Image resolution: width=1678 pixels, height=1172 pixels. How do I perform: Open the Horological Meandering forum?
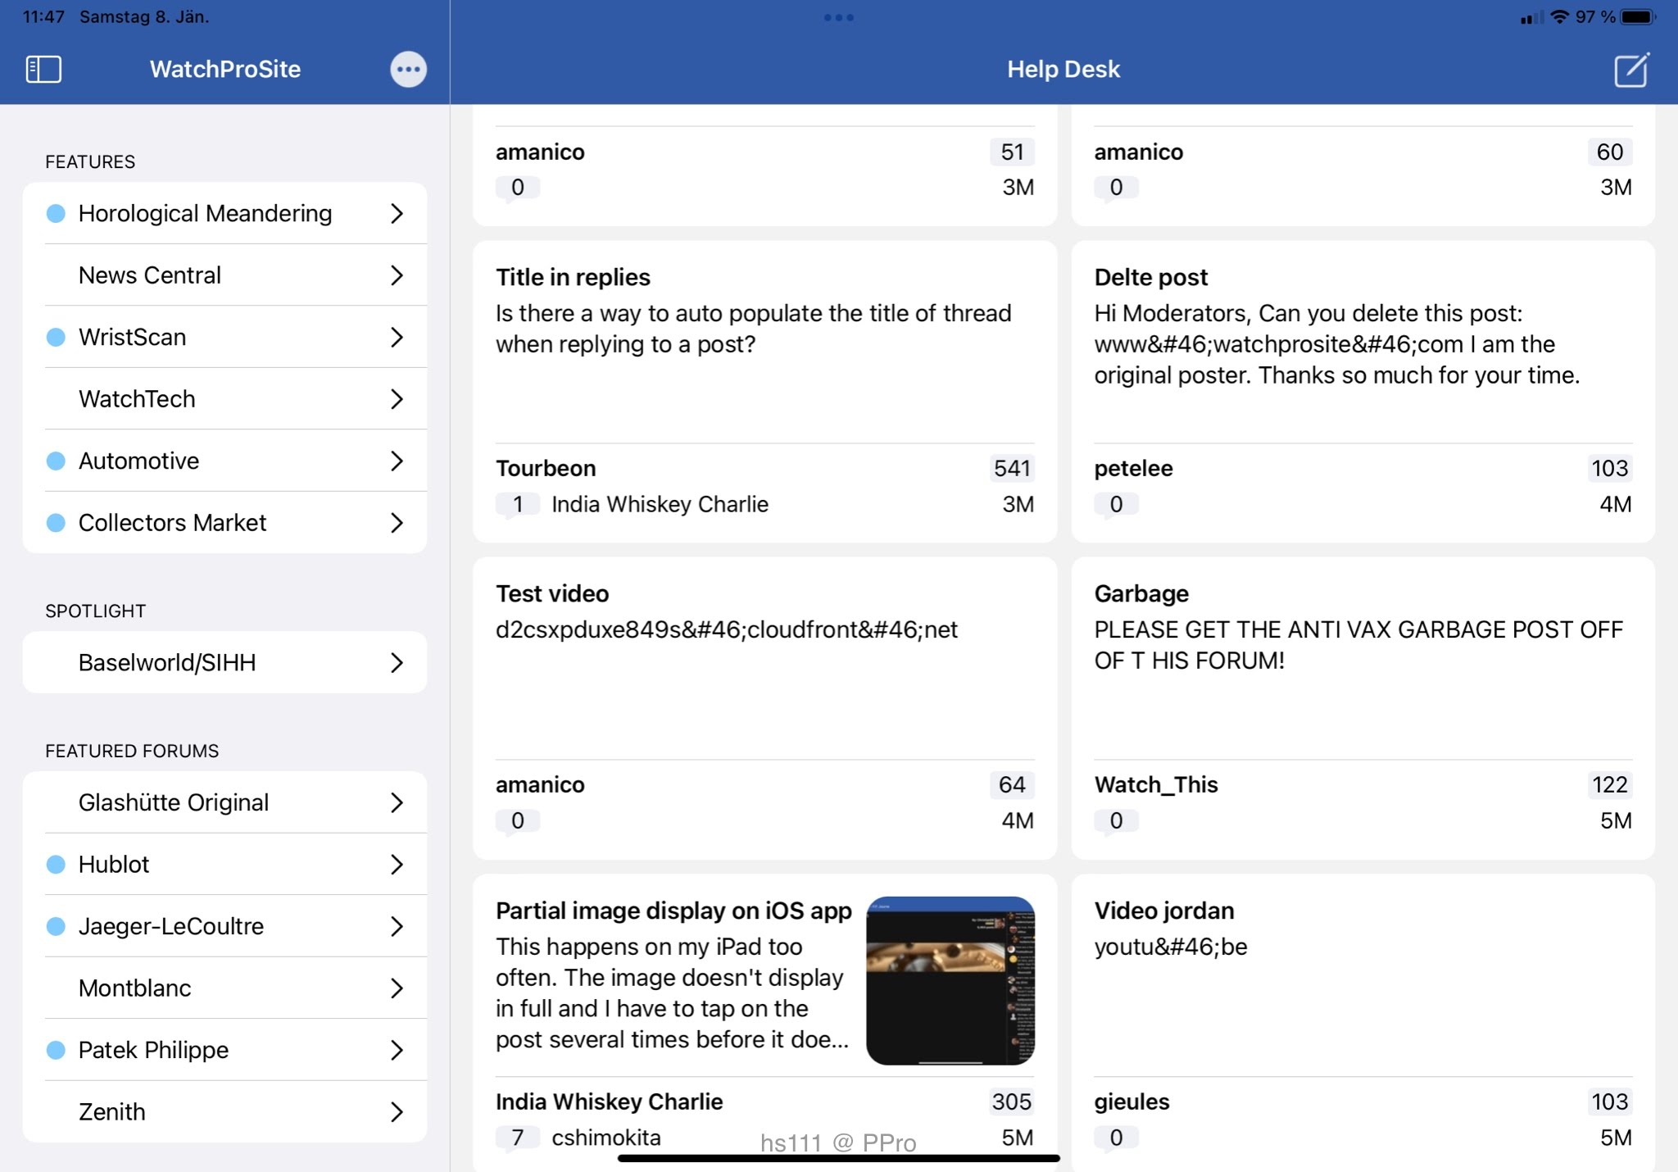pos(225,213)
